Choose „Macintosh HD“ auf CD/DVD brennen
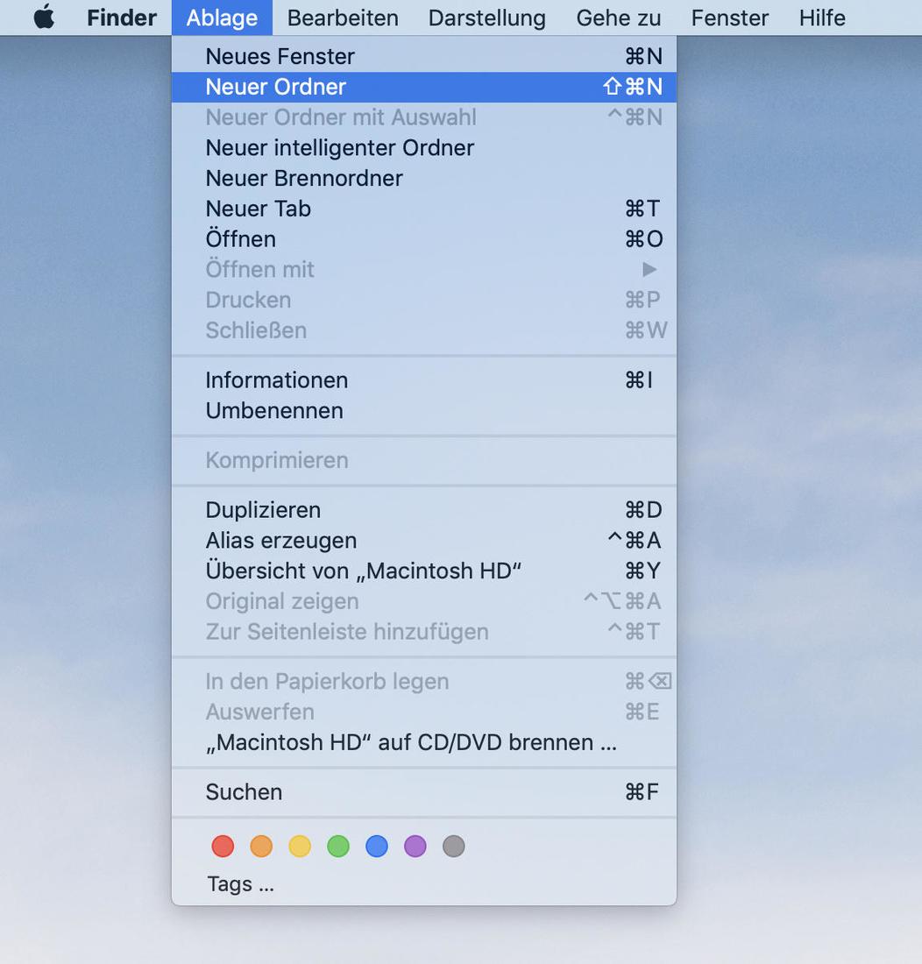Image resolution: width=922 pixels, height=964 pixels. click(x=424, y=742)
